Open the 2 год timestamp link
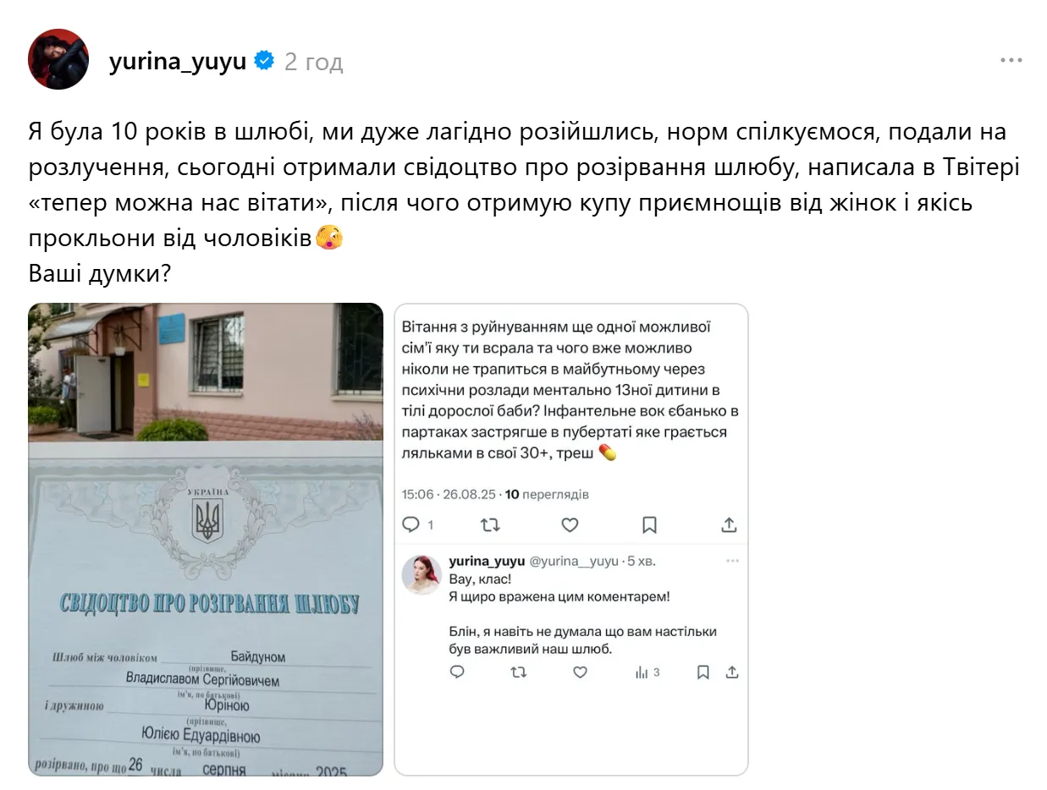Image resolution: width=1047 pixels, height=790 pixels. (313, 62)
